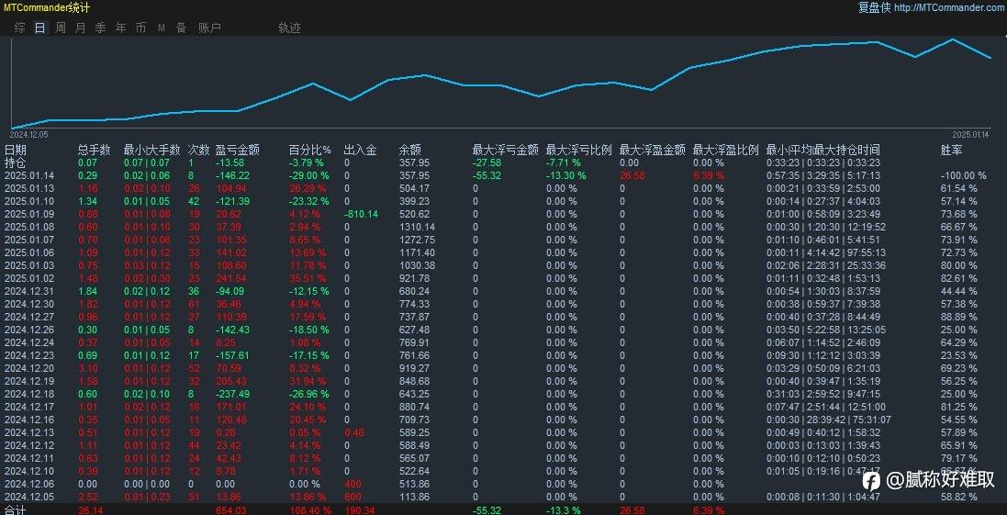
Task: Select the 周 weekly statistics tab
Action: tap(61, 28)
